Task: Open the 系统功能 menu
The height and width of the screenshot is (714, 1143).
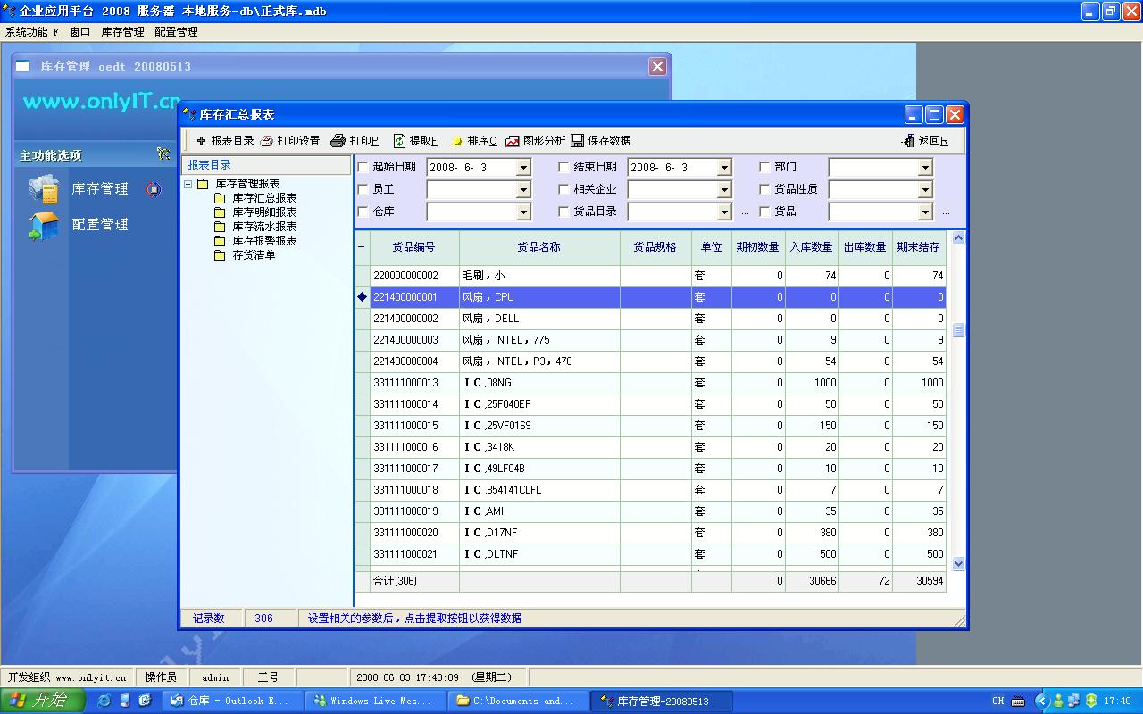Action: [30, 32]
